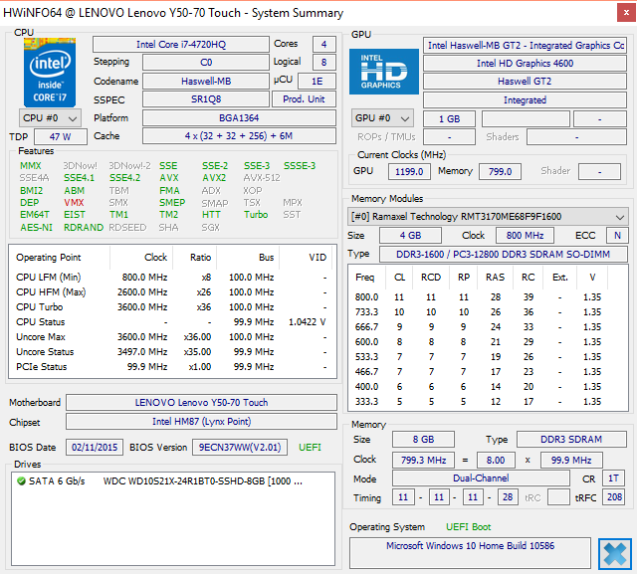Click the Intel HD Graphics logo

(384, 72)
